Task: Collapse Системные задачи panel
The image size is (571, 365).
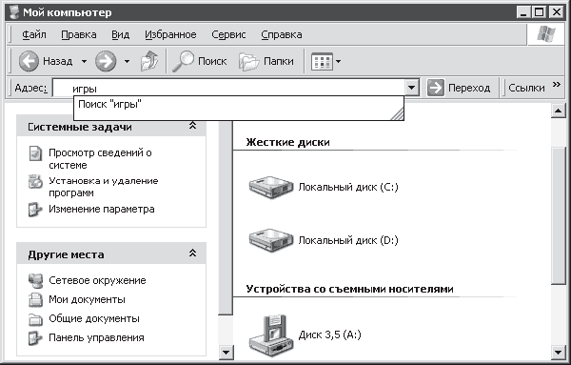Action: [x=192, y=126]
